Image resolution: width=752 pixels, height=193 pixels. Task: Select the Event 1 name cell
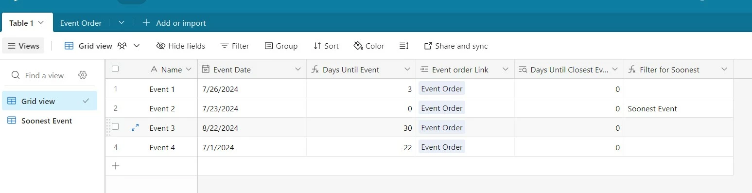(162, 89)
